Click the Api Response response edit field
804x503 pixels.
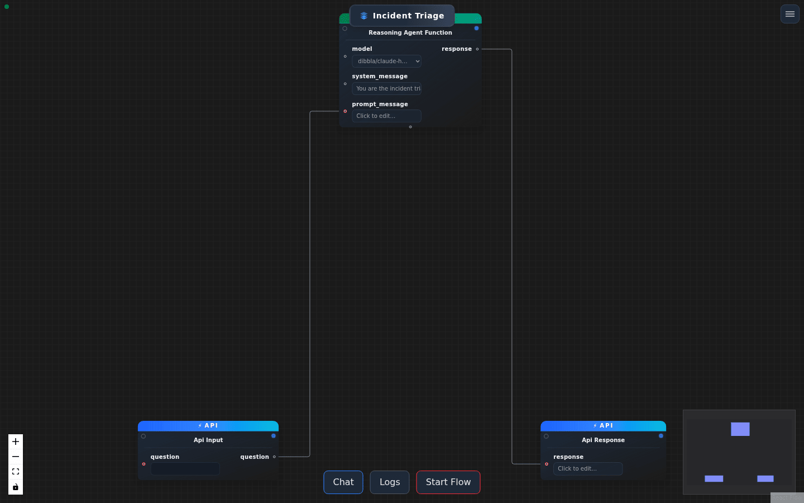click(x=588, y=469)
